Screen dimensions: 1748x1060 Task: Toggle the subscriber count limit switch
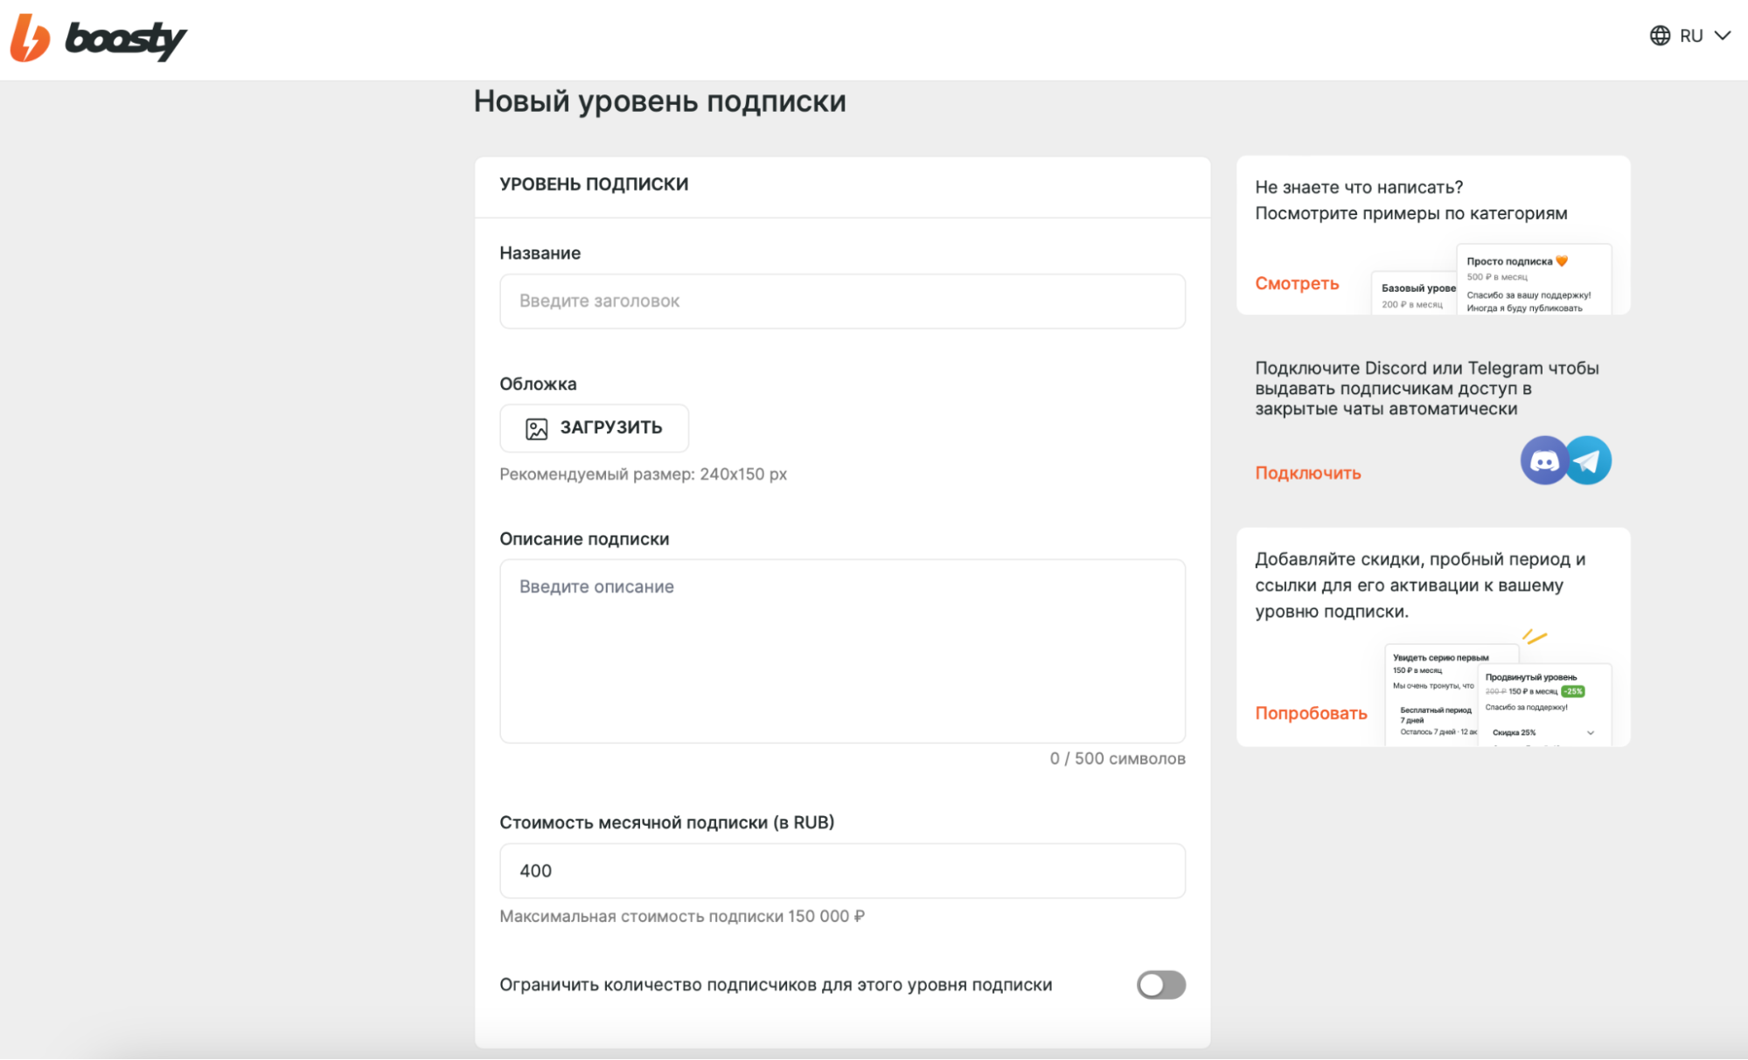coord(1160,985)
